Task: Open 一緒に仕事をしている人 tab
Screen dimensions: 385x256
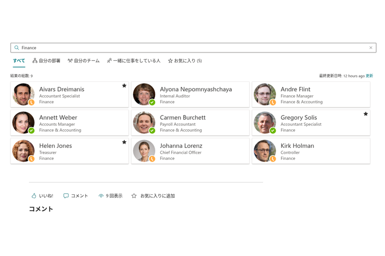Action: (134, 60)
